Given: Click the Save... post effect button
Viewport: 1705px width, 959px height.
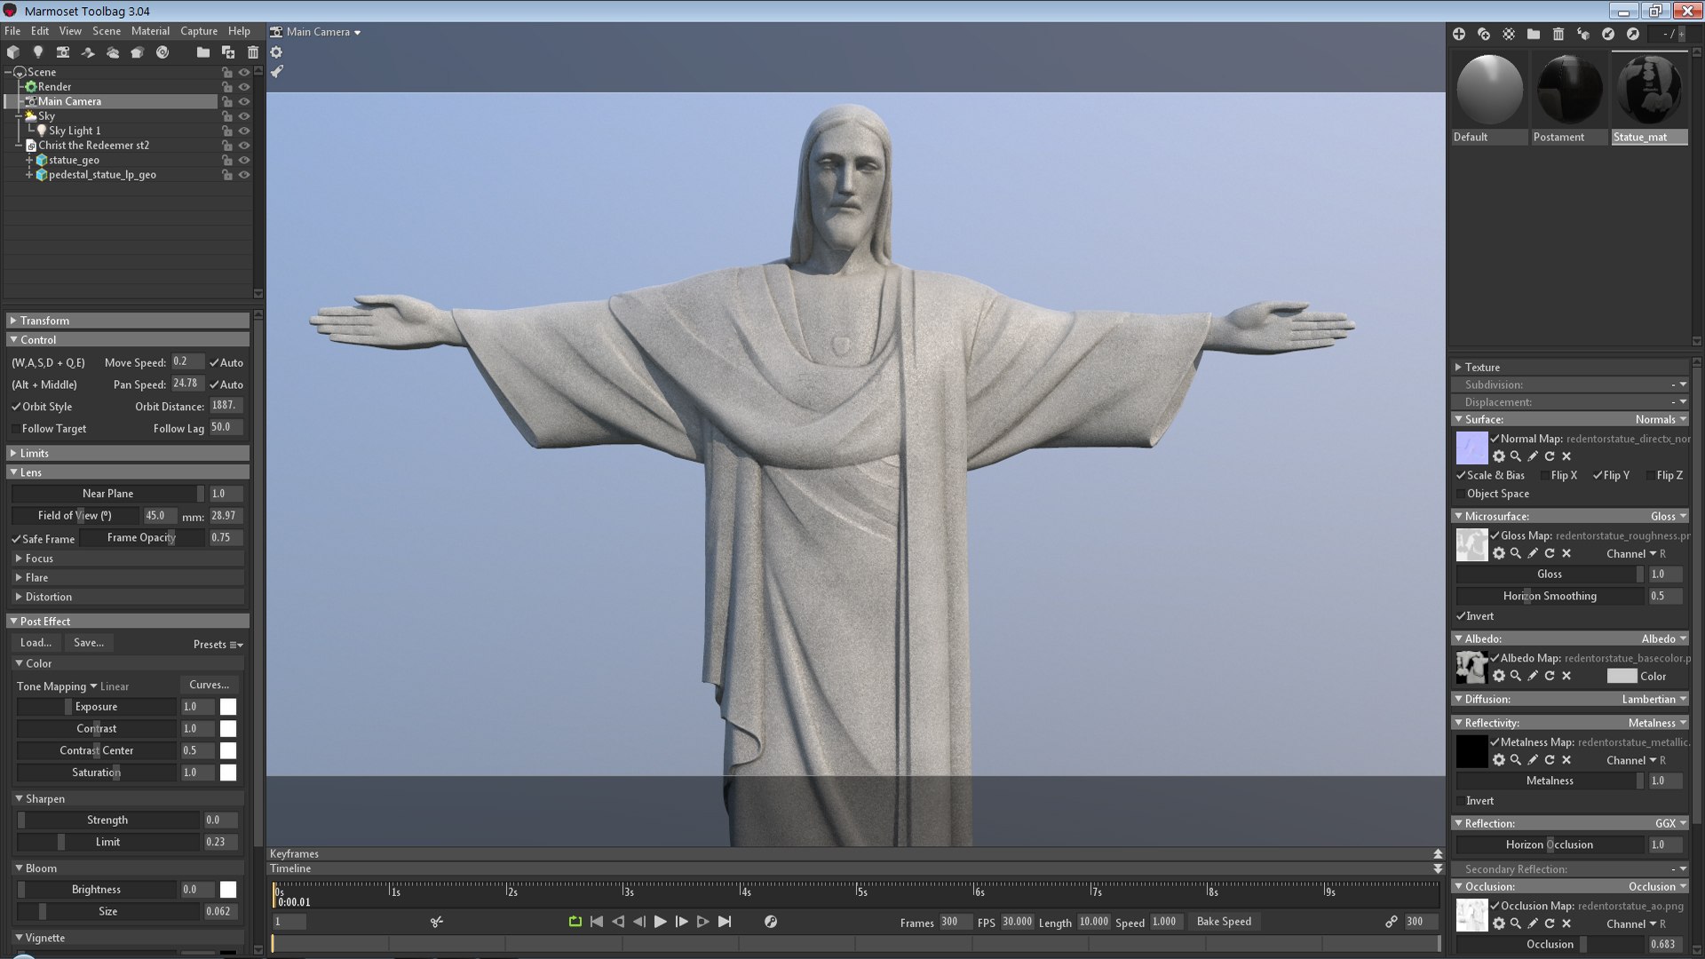Looking at the screenshot, I should click(89, 643).
